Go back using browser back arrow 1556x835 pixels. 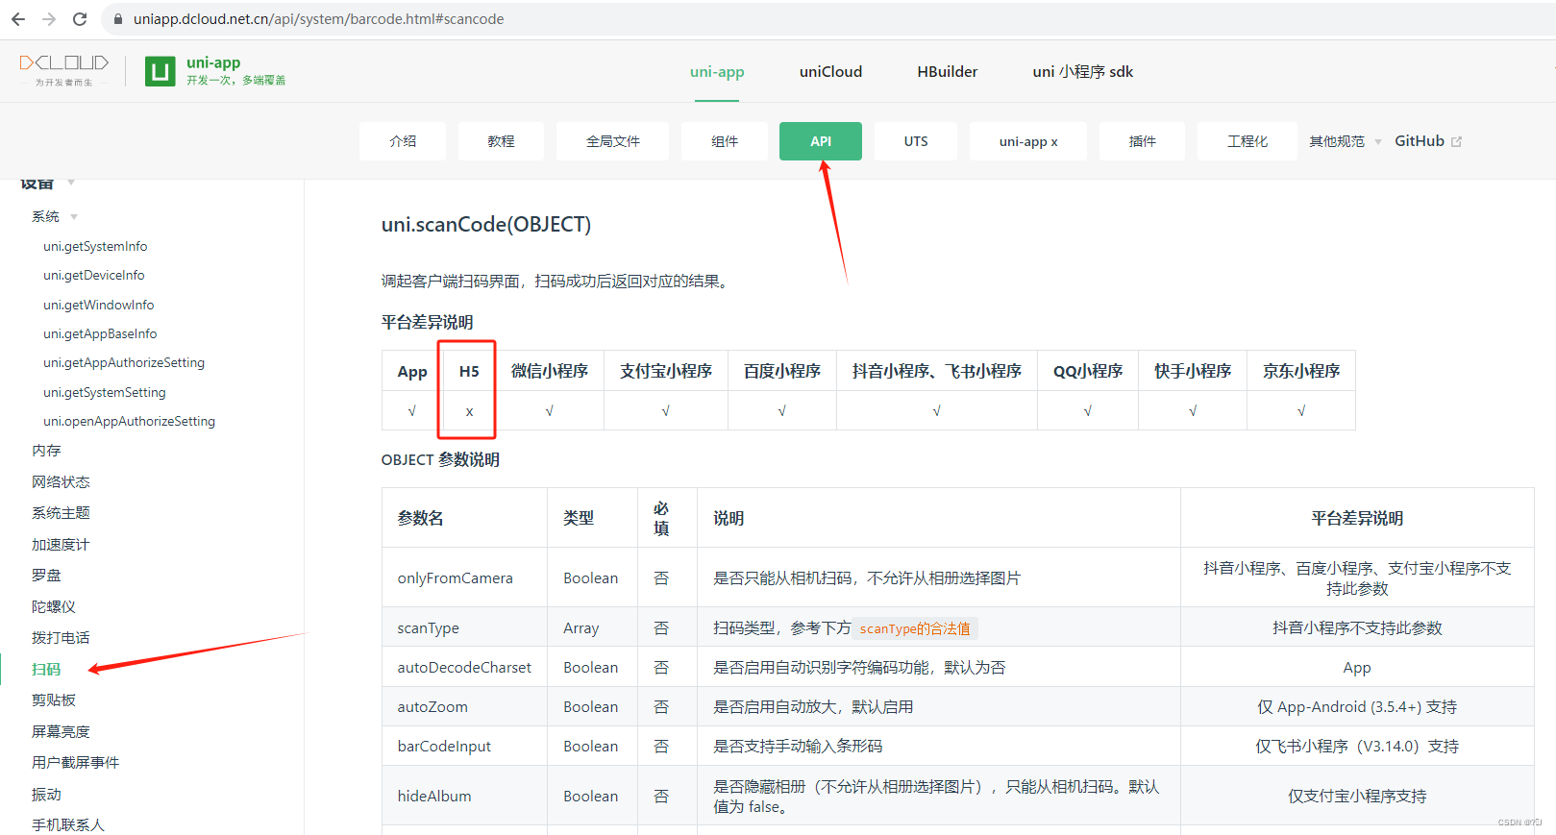(x=18, y=19)
